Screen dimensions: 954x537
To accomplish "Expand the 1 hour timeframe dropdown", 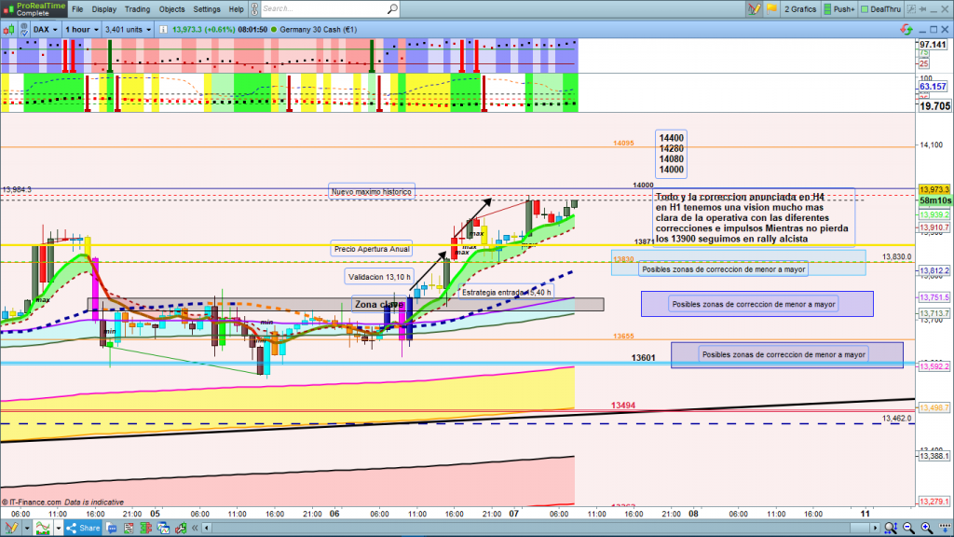I will pos(81,29).
